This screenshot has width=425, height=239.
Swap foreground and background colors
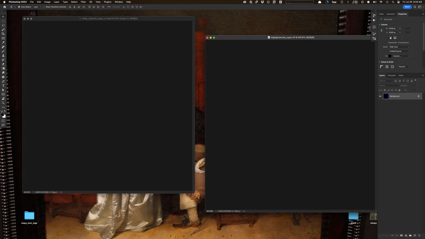click(x=5, y=111)
